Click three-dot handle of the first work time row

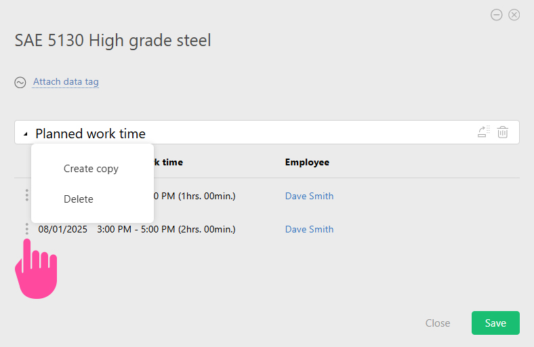pos(27,195)
